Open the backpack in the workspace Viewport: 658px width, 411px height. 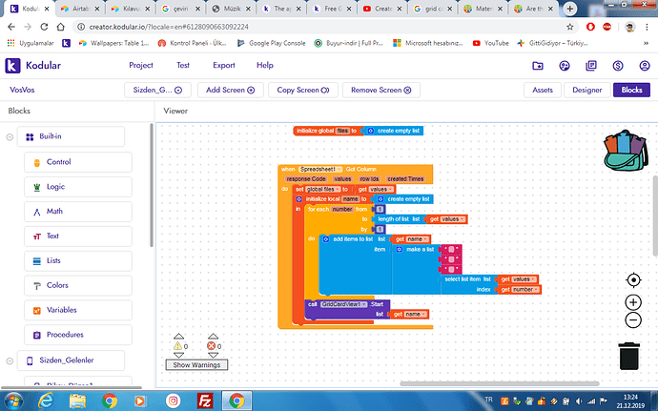(x=624, y=152)
